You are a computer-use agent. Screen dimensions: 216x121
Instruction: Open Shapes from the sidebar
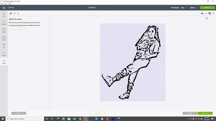tap(4, 54)
